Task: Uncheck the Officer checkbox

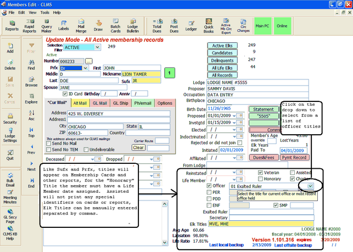Action: coord(208,186)
